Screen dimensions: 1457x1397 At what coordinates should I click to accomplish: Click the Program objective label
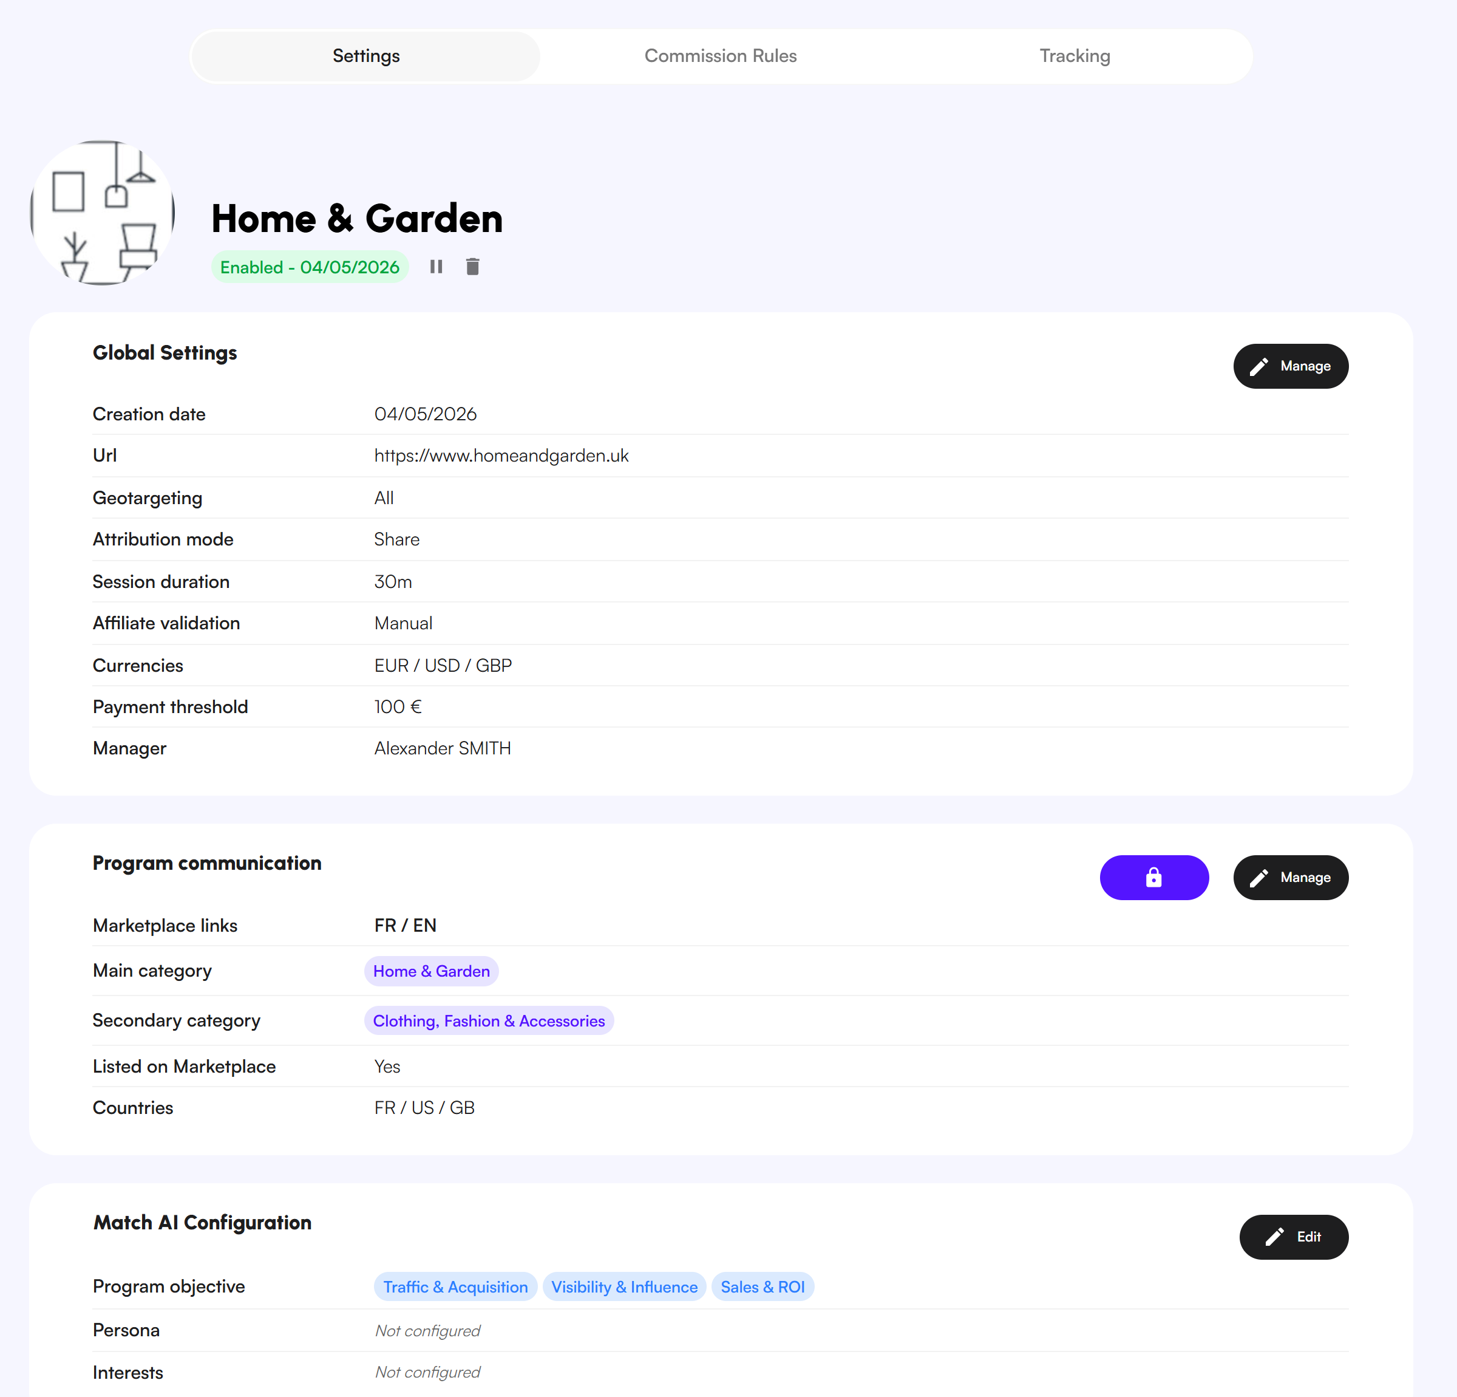[169, 1287]
